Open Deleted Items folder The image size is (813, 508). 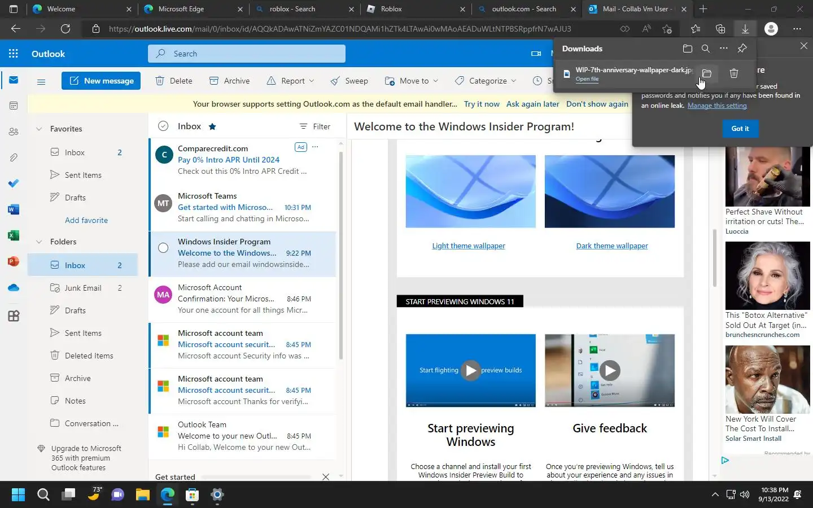(x=82, y=356)
